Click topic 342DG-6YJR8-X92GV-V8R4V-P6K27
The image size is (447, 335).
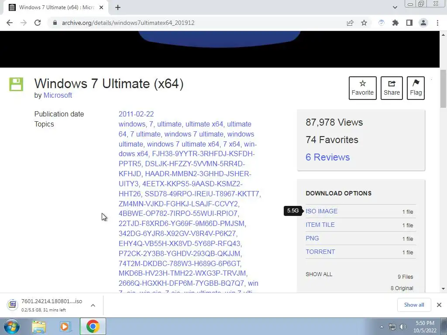(x=177, y=234)
